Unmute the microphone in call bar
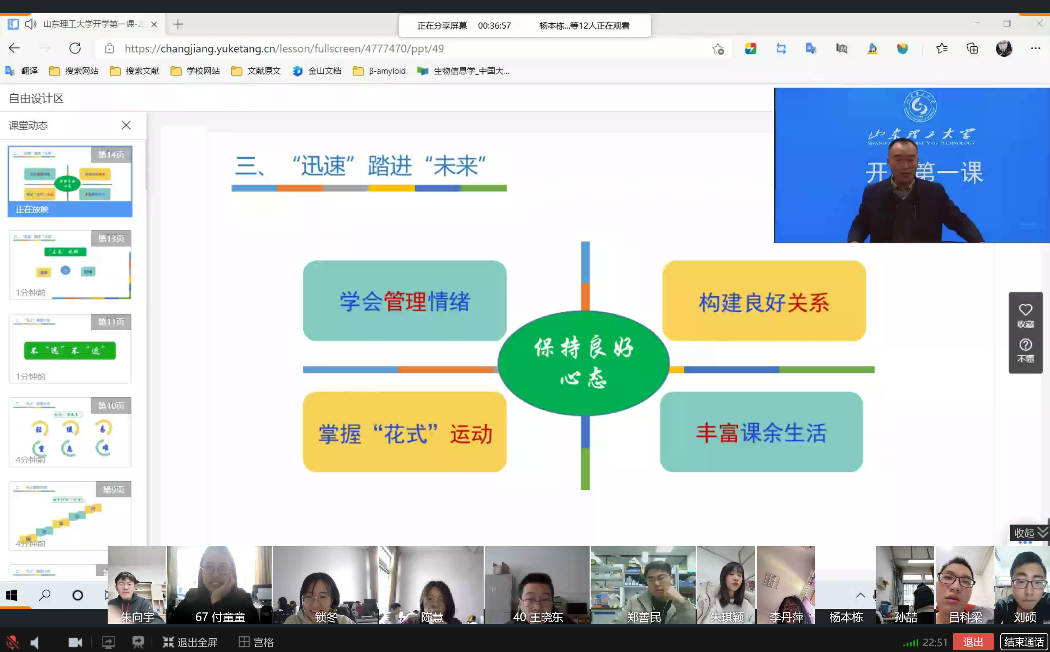1050x652 pixels. tap(12, 642)
